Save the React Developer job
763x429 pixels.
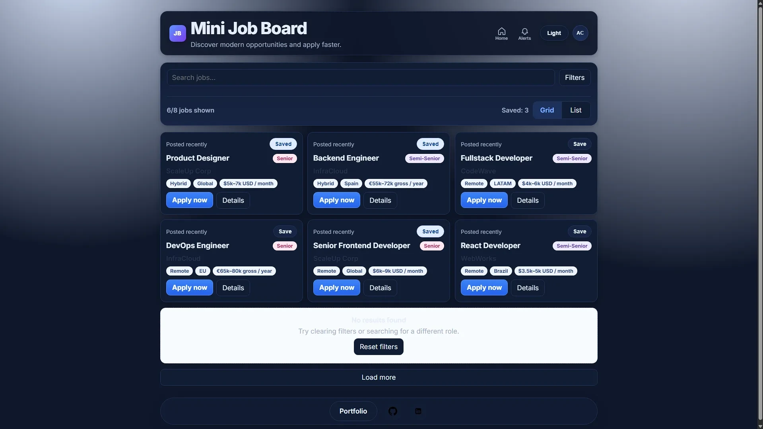click(579, 231)
